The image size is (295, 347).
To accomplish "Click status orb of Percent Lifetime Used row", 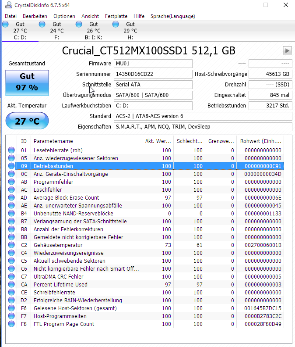I will click(11, 284).
